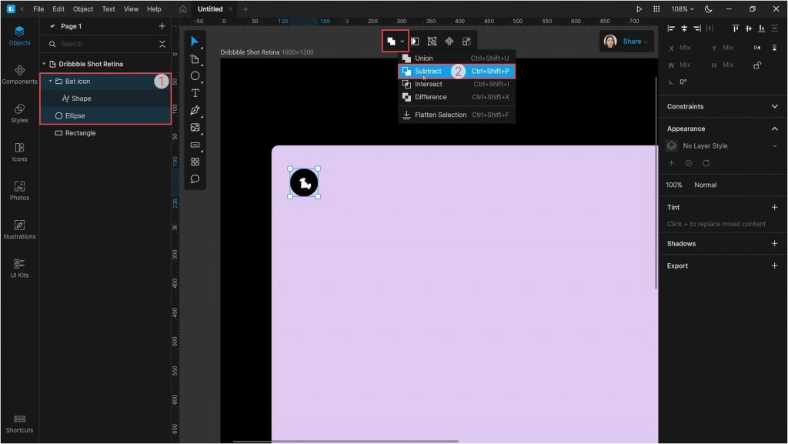Viewport: 788px width, 444px height.
Task: Open the Components panel
Action: click(19, 75)
